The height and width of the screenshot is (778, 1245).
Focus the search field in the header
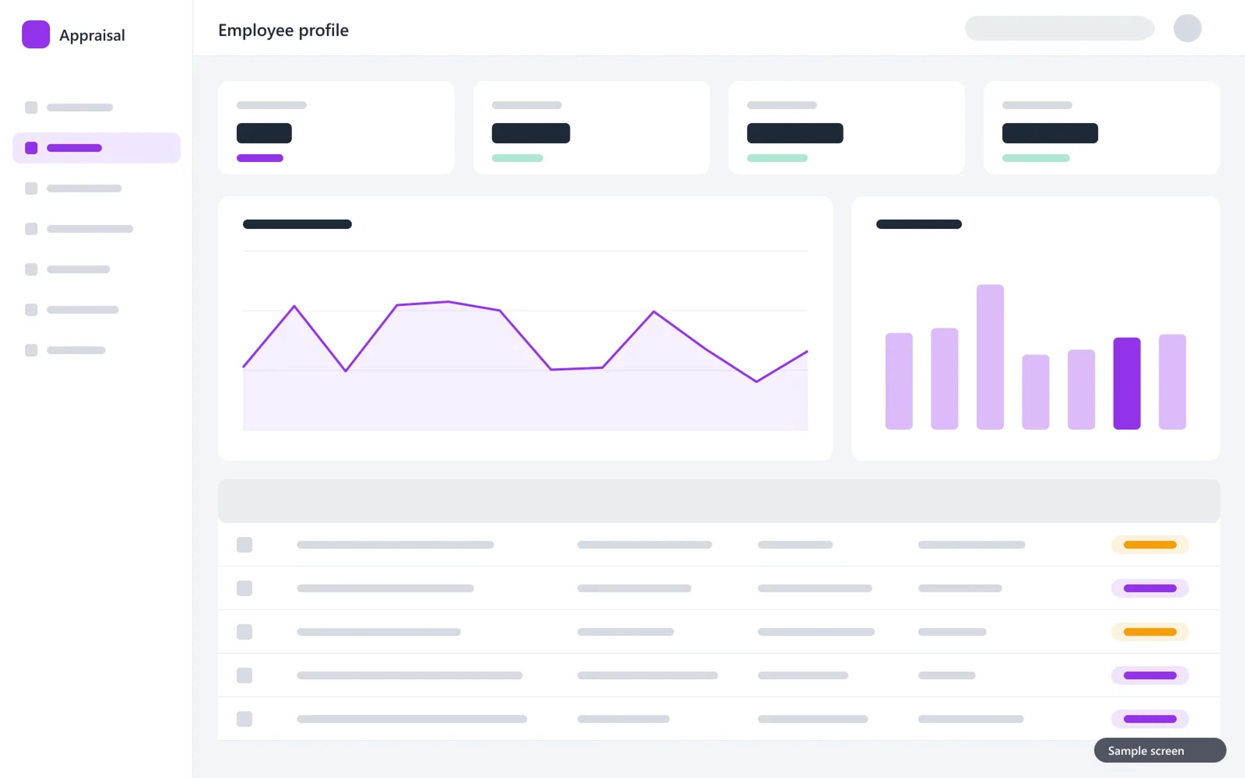coord(1059,28)
